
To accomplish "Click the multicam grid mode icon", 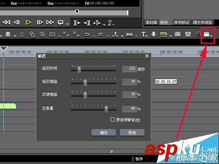I will coord(178,35).
